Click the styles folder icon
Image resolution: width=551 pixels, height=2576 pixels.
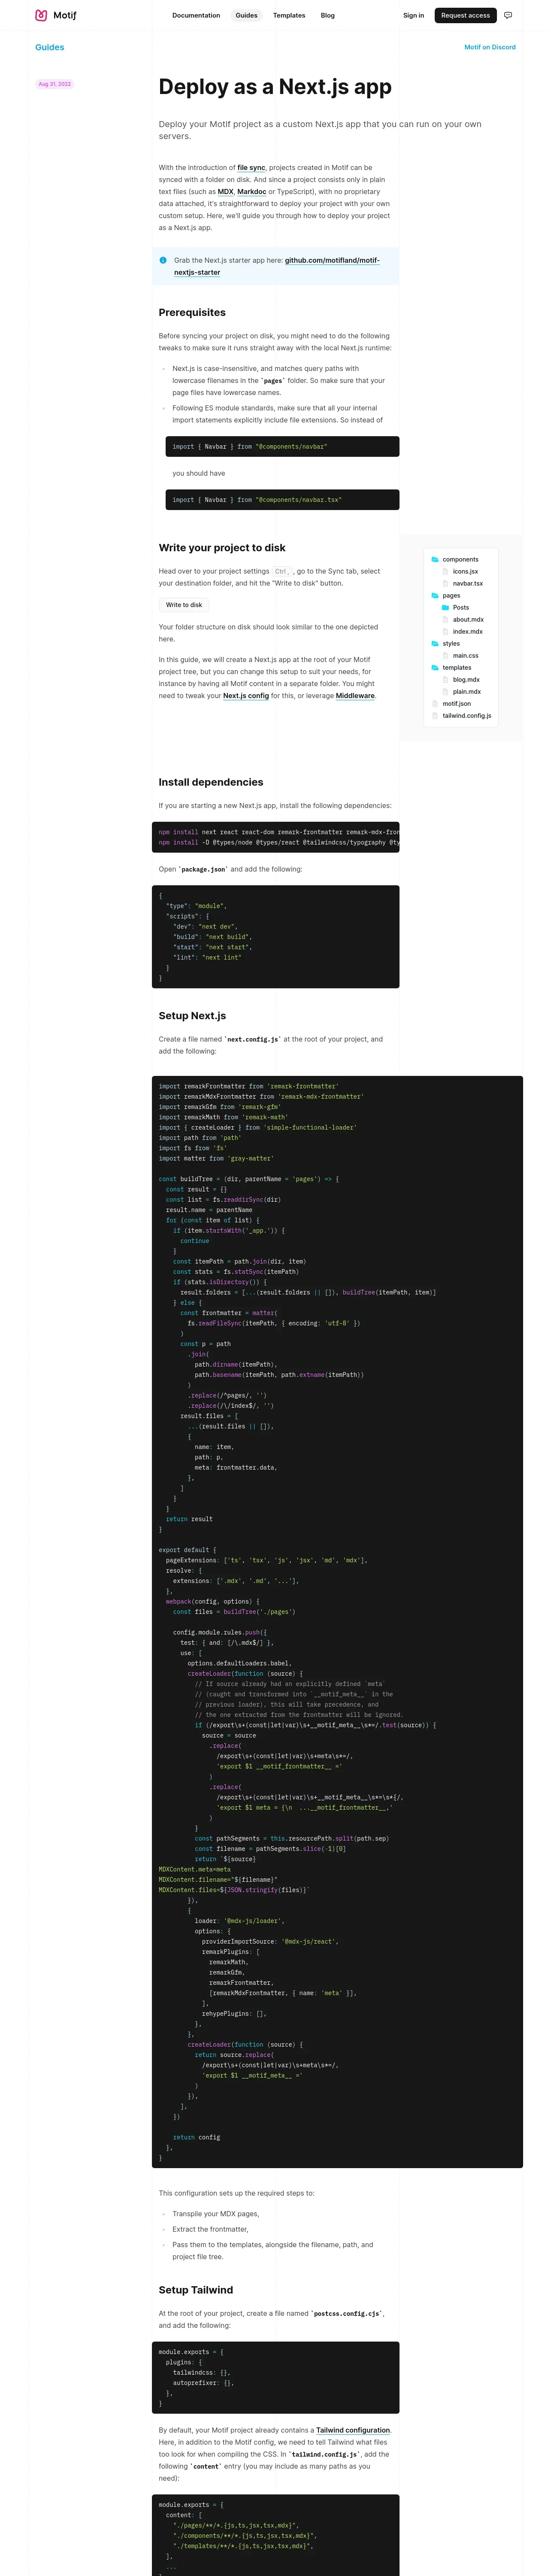click(x=435, y=643)
